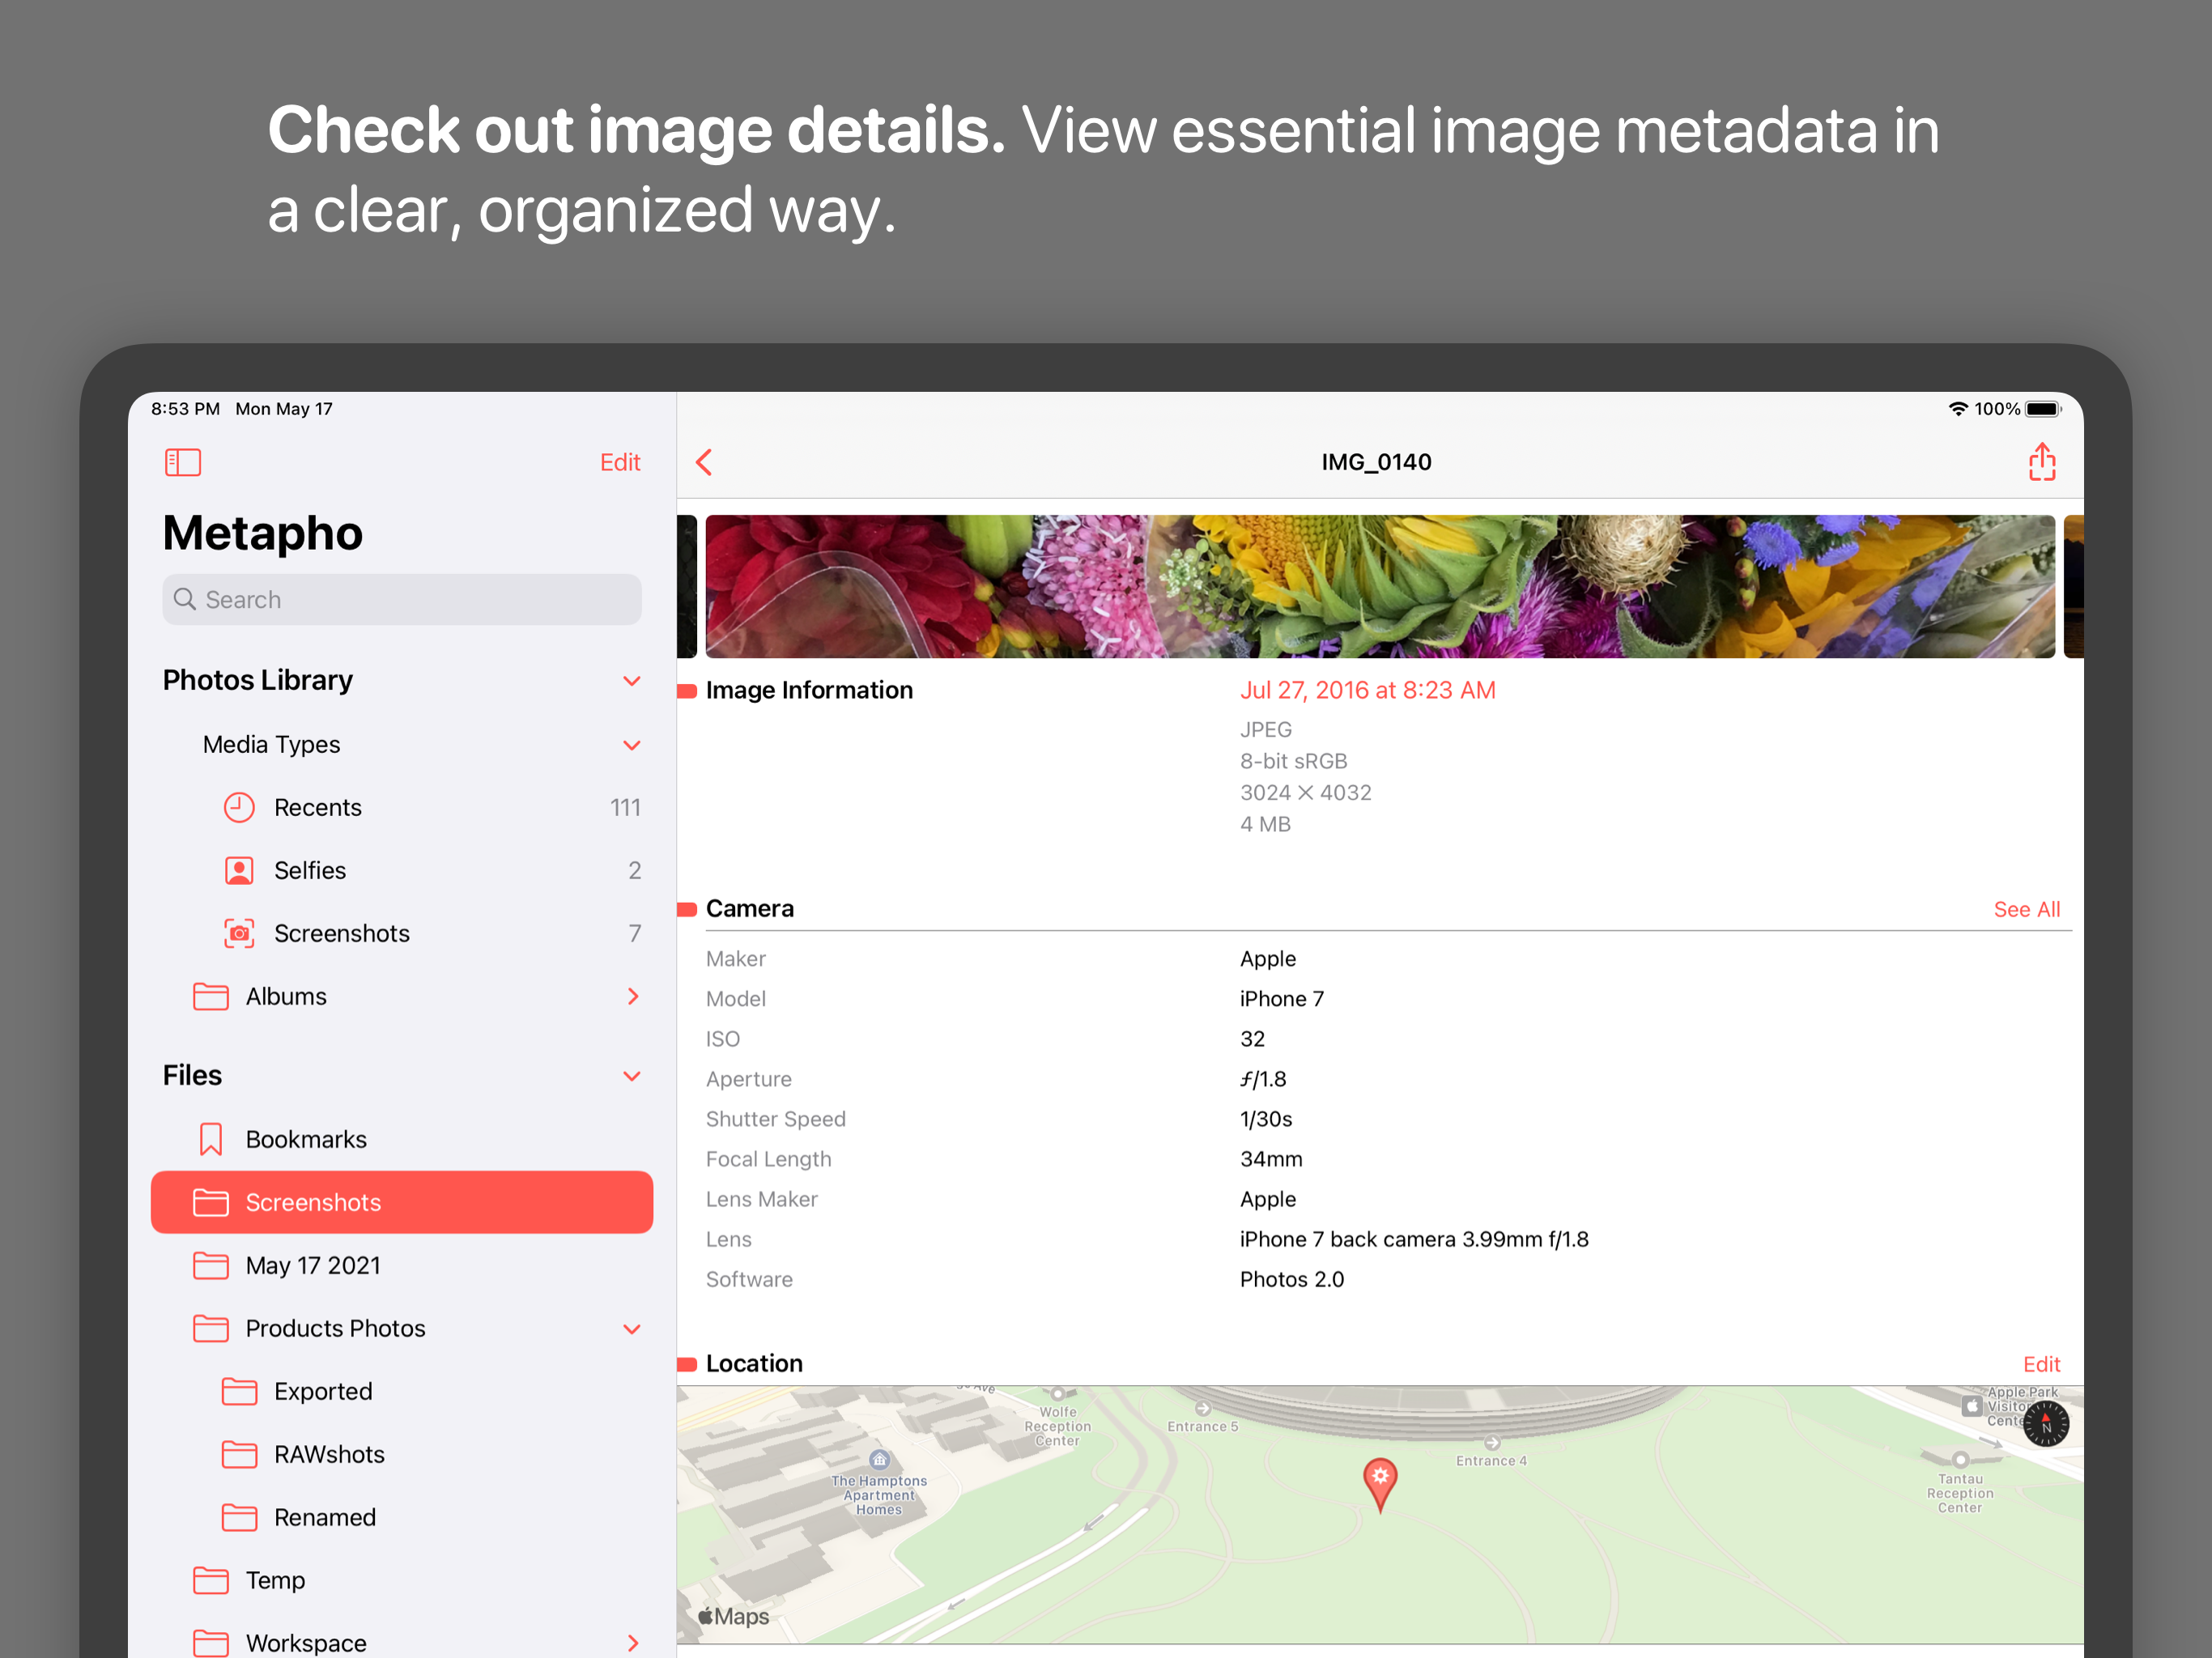Open the Exported folder
Viewport: 2212px width, 1658px height.
[x=322, y=1391]
